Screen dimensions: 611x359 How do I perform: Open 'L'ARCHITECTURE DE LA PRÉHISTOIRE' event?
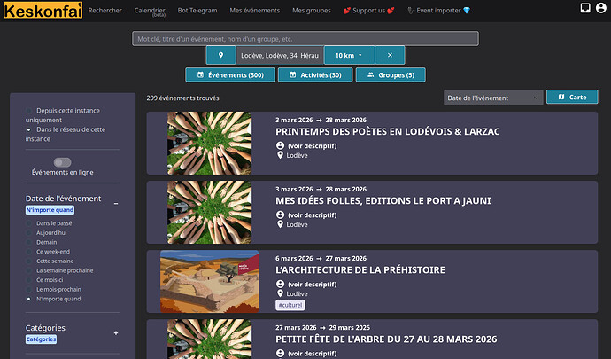pos(360,269)
